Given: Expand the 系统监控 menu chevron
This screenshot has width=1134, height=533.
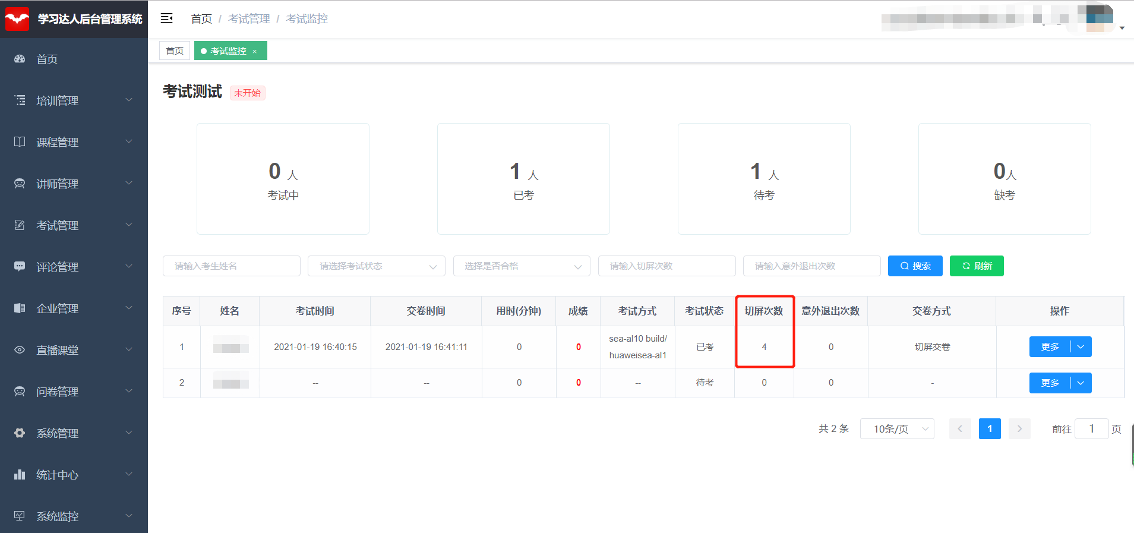Looking at the screenshot, I should tap(129, 516).
